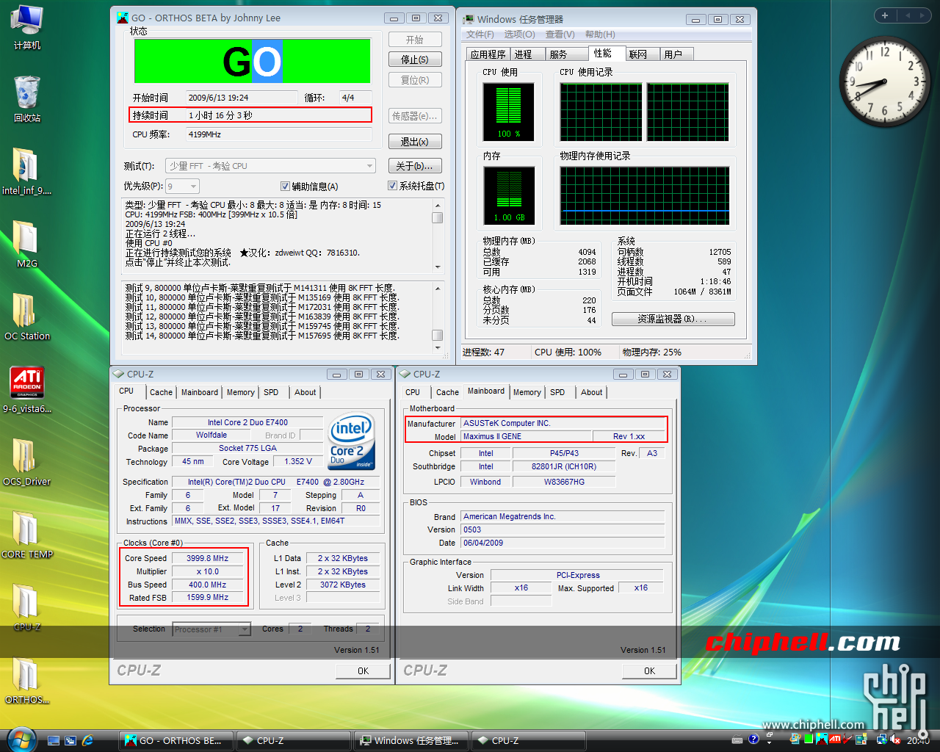The width and height of the screenshot is (940, 752).
Task: Click the ORTHOS volcano tray icon
Action: pyautogui.click(x=822, y=739)
